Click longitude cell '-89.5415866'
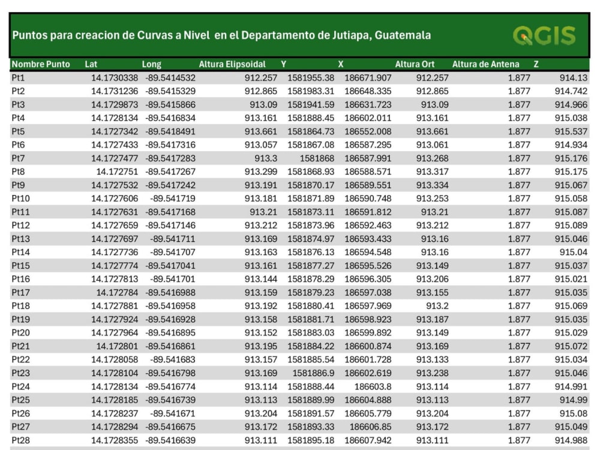 pos(170,104)
